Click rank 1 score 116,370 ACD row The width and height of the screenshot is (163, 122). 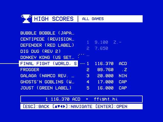[x=107, y=64]
